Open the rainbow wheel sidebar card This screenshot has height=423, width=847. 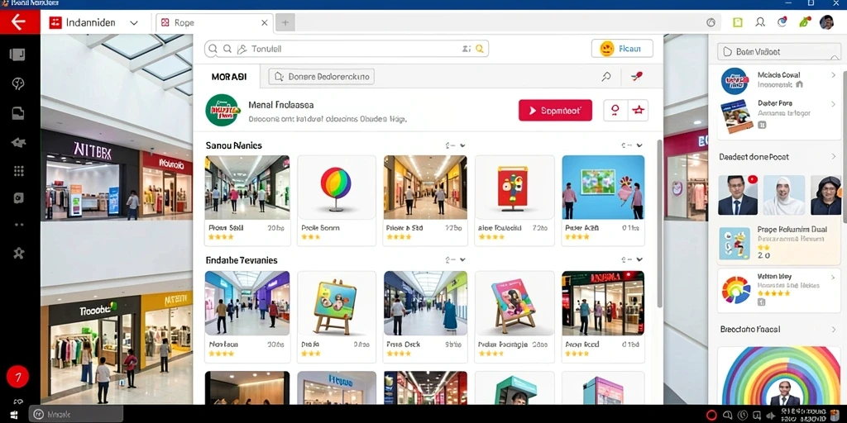778,290
